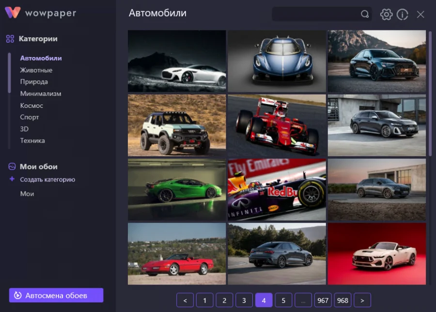Close the wowpaper window
Viewport: 436px width, 312px height.
[x=420, y=15]
